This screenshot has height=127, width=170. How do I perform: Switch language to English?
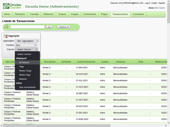point(154,3)
